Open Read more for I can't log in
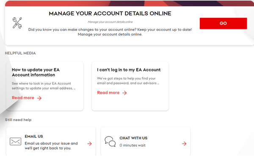The image size is (254, 156). (x=108, y=93)
